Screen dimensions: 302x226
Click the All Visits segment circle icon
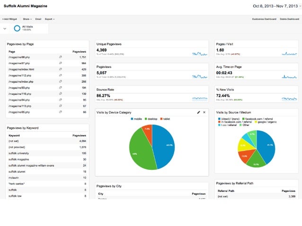pos(17,28)
